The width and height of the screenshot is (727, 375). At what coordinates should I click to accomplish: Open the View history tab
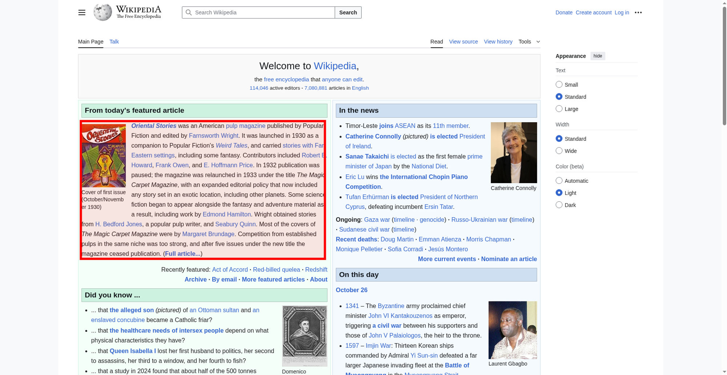pyautogui.click(x=498, y=42)
